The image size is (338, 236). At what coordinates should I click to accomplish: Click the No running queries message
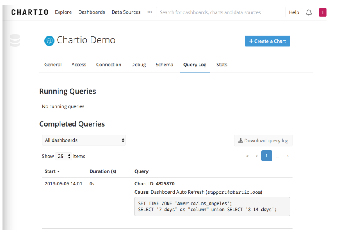63,106
